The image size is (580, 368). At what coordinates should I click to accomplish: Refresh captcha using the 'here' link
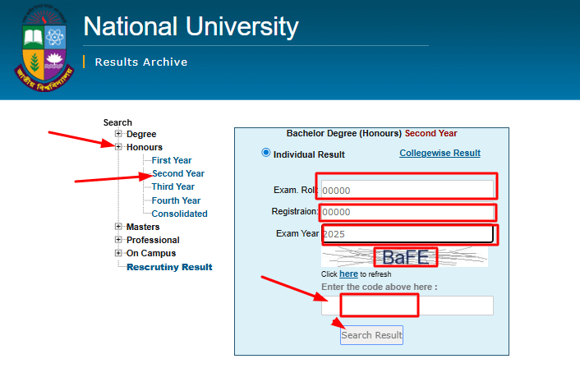pos(348,274)
